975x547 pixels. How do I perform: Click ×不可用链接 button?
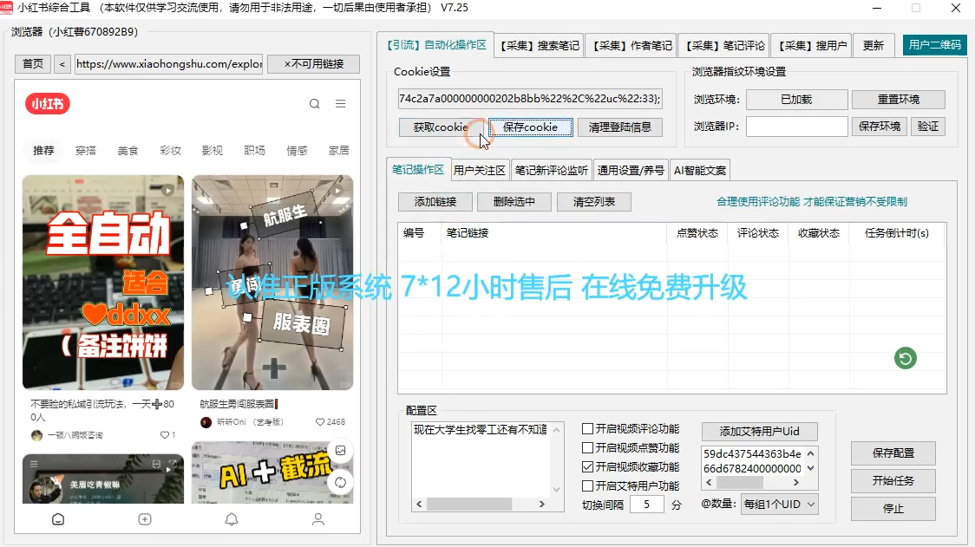coord(313,64)
